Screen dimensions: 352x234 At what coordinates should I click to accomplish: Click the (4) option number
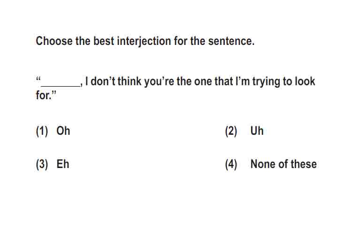(x=231, y=165)
